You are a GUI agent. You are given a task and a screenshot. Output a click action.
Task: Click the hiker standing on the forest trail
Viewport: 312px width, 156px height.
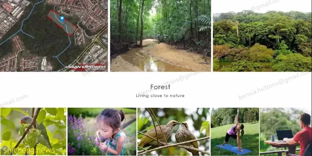point(159,38)
